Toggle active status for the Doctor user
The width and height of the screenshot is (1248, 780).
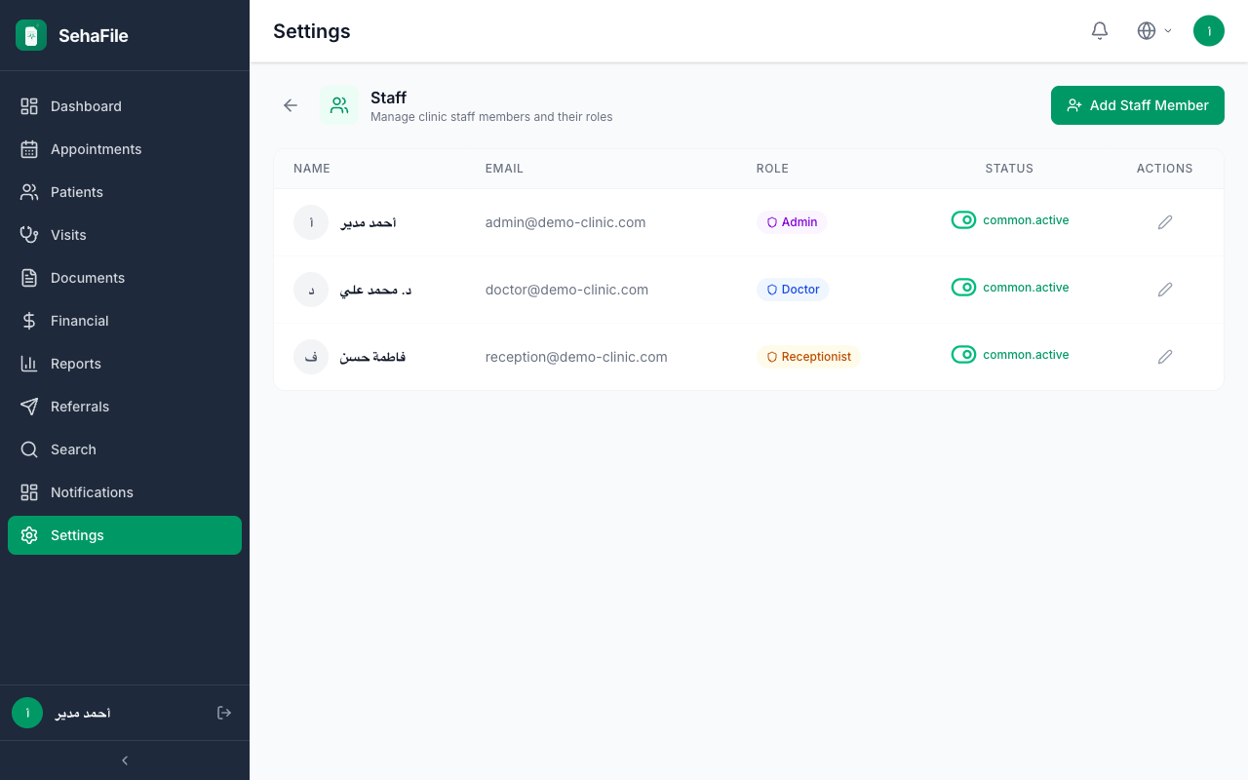(x=963, y=288)
